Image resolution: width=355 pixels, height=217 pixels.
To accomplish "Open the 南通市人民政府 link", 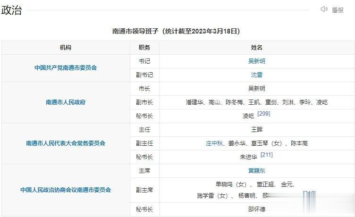I will [x=66, y=102].
